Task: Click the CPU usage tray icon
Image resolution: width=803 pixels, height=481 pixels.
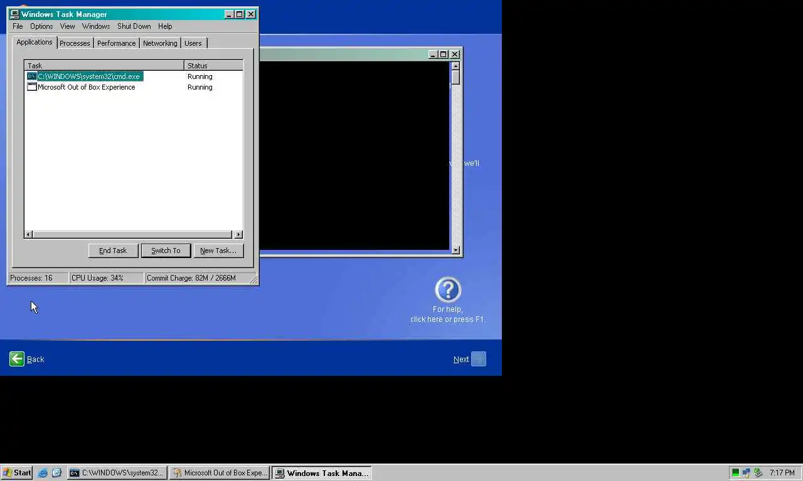Action: [x=735, y=473]
